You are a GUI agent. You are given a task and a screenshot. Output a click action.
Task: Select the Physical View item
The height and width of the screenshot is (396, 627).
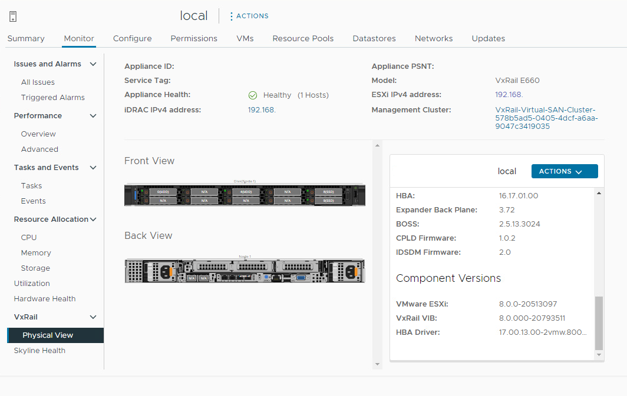pyautogui.click(x=55, y=335)
